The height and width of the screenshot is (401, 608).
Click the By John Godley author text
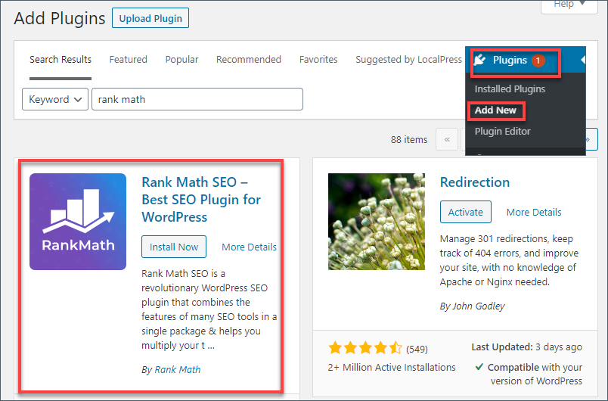coord(473,306)
